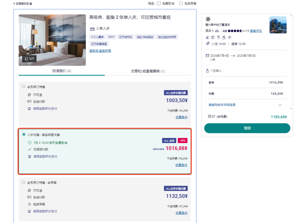Click reward points icon in 八折优惠 rate
This screenshot has width=305, height=223.
point(29,156)
